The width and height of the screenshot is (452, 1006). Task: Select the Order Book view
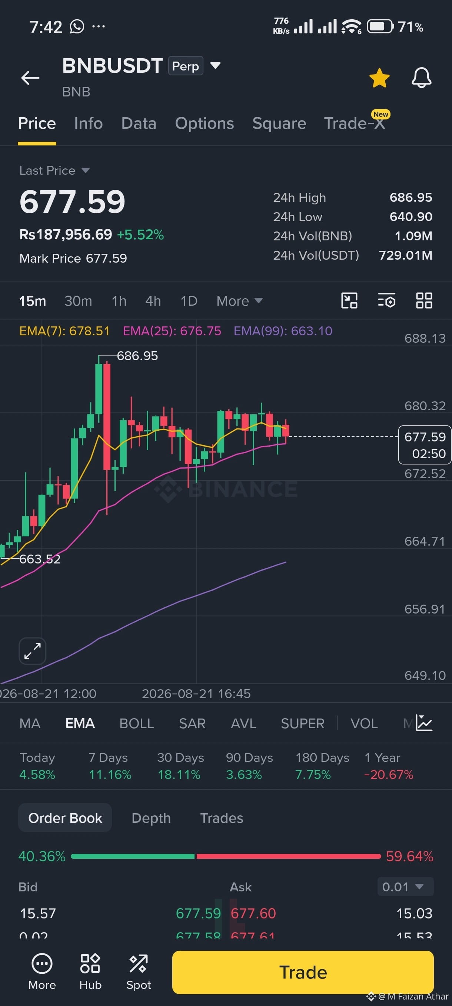click(65, 818)
